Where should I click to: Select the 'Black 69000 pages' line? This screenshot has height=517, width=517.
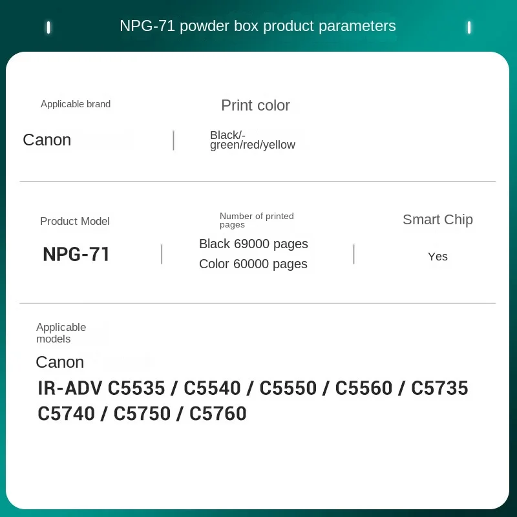pyautogui.click(x=253, y=244)
